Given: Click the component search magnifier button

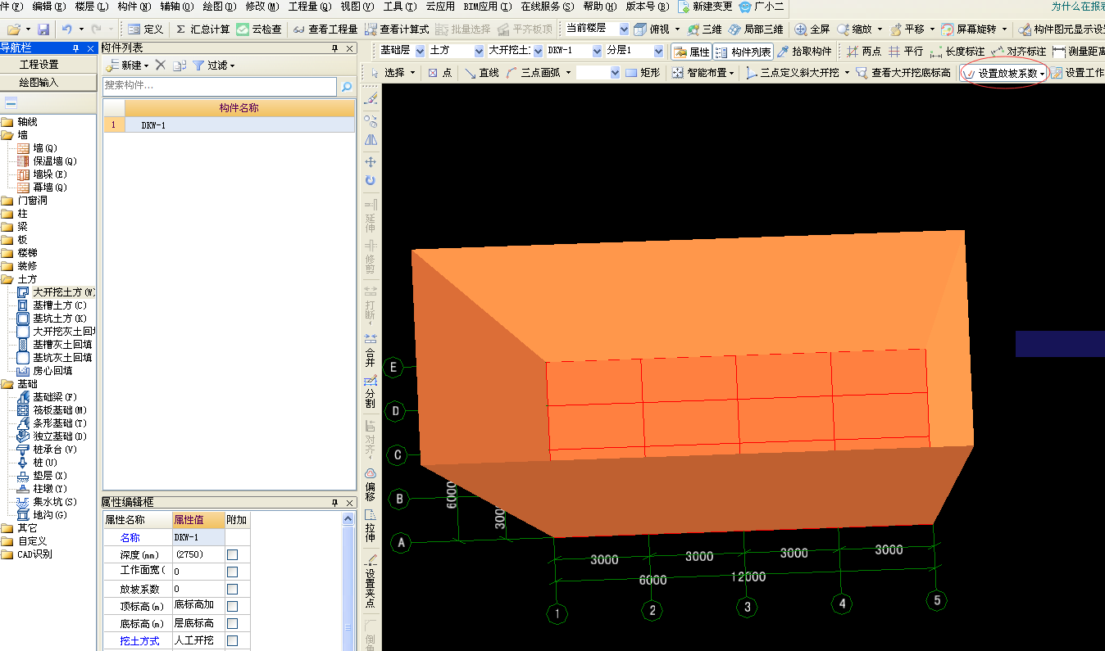Looking at the screenshot, I should pyautogui.click(x=347, y=86).
